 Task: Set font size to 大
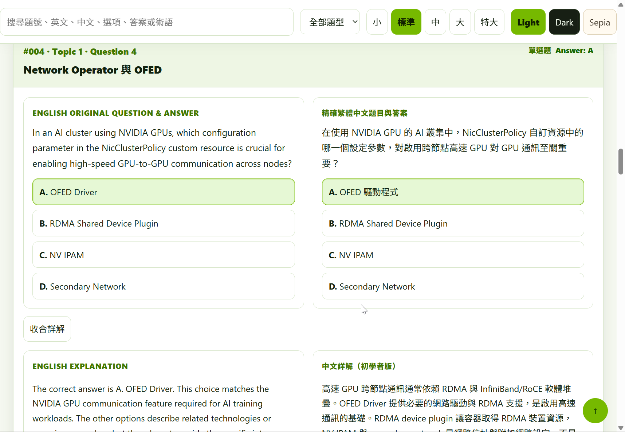point(460,22)
